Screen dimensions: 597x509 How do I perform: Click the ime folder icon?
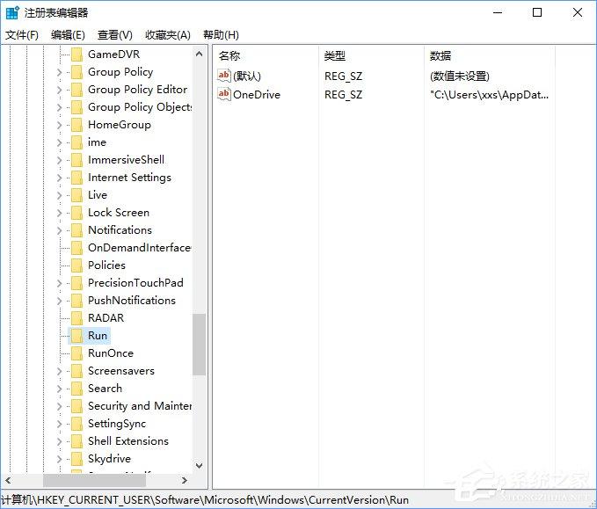coord(76,142)
